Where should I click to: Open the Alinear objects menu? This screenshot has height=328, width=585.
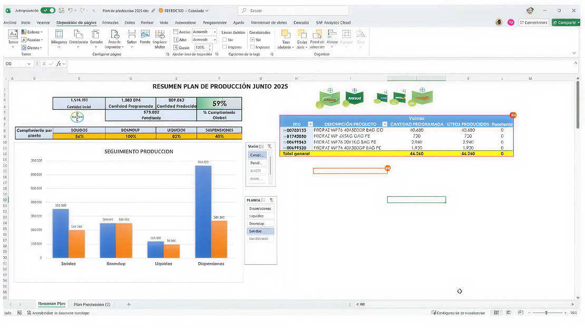[332, 39]
